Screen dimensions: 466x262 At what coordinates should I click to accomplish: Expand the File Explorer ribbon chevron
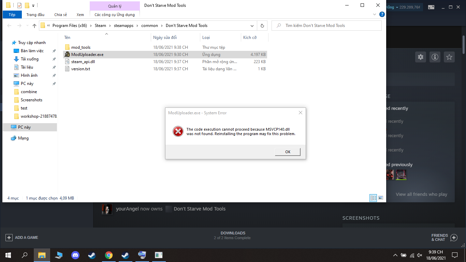[375, 15]
